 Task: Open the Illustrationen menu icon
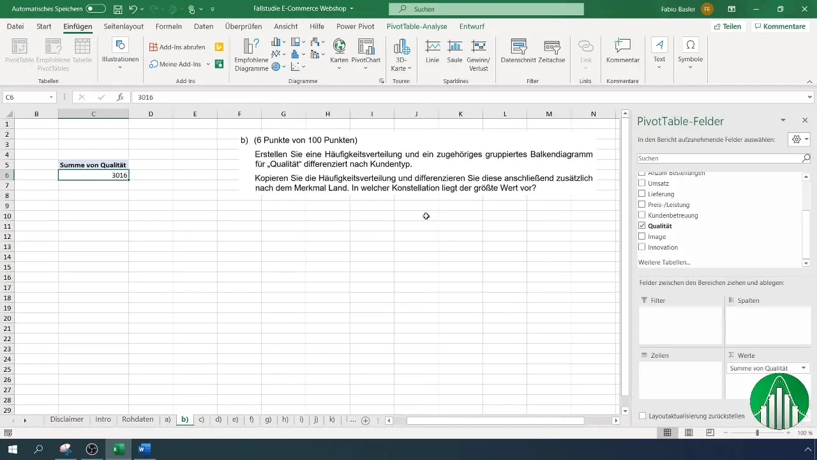(120, 54)
